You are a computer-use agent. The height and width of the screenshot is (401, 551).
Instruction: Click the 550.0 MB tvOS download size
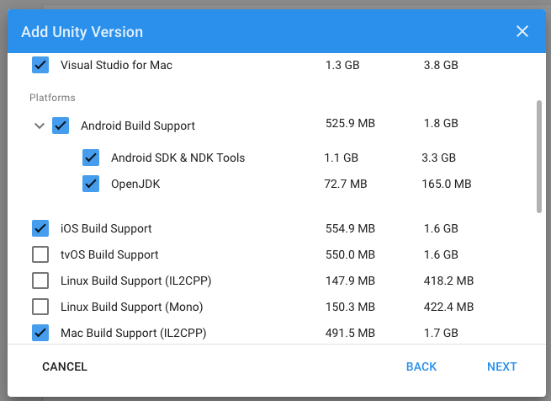point(350,254)
